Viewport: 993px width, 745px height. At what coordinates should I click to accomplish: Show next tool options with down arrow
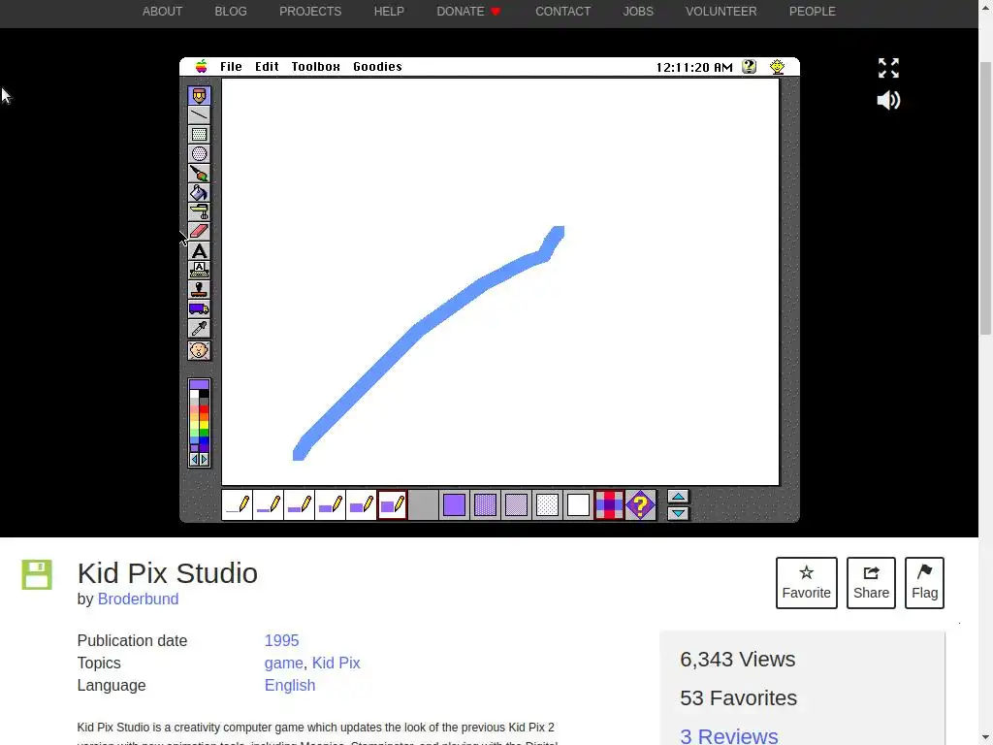(678, 512)
